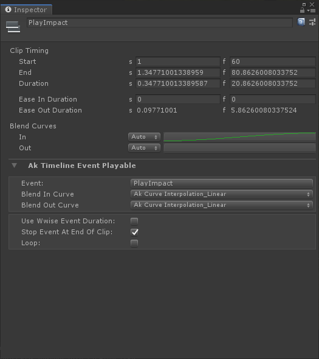
Task: Click the Duration frames input field
Action: coord(273,83)
